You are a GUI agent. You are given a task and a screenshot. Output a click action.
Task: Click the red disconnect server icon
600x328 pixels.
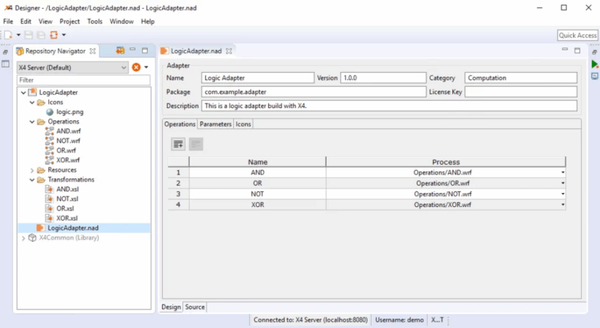coord(137,67)
